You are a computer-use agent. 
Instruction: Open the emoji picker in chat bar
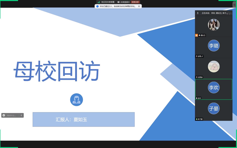pyautogui.click(x=4, y=115)
